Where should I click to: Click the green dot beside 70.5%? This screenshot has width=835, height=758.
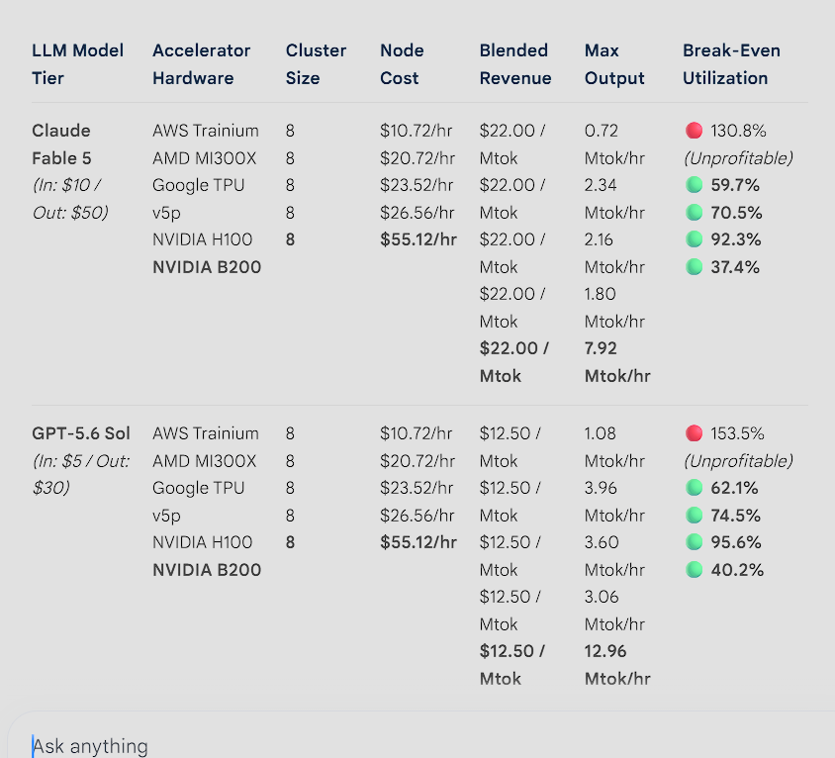(694, 213)
